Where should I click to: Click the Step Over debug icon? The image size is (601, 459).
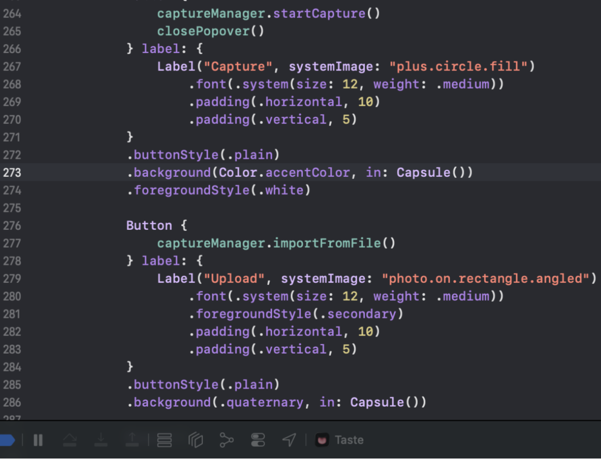click(70, 440)
